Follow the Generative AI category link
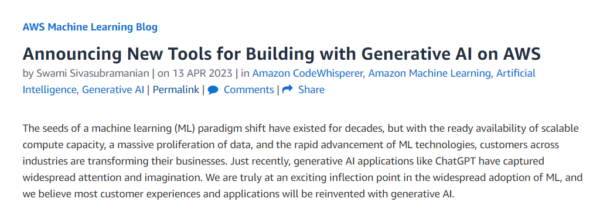The width and height of the screenshot is (600, 212). pos(113,90)
